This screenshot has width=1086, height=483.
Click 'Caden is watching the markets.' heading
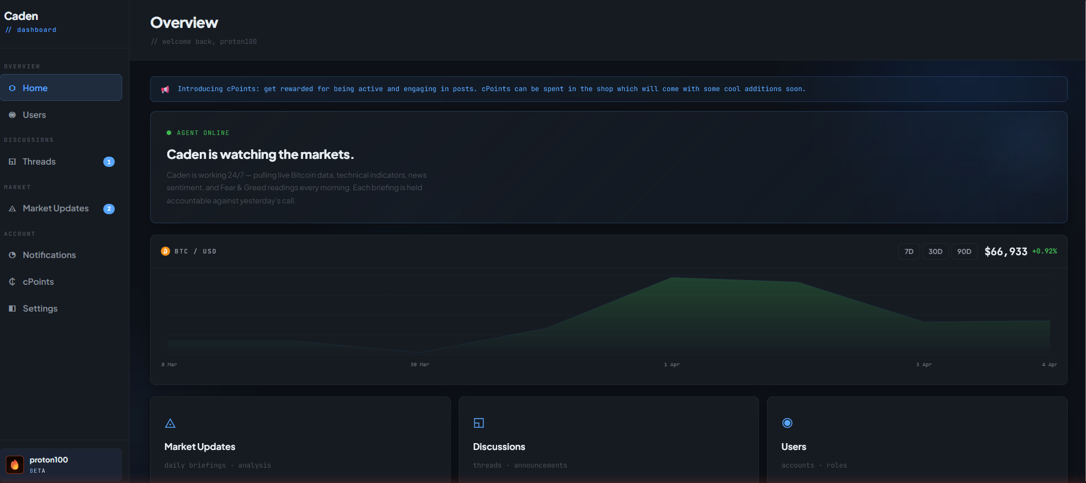[x=260, y=154]
